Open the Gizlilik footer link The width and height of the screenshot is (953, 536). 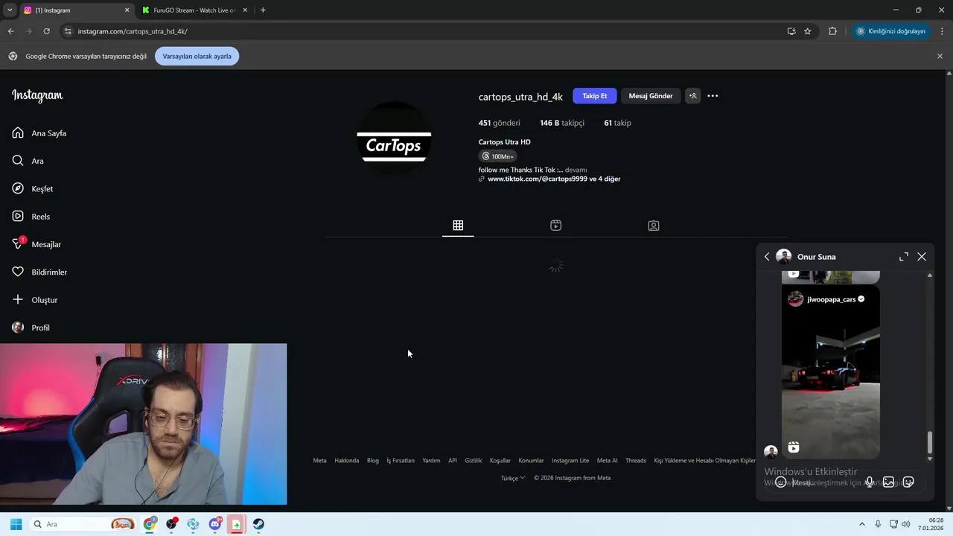click(473, 460)
